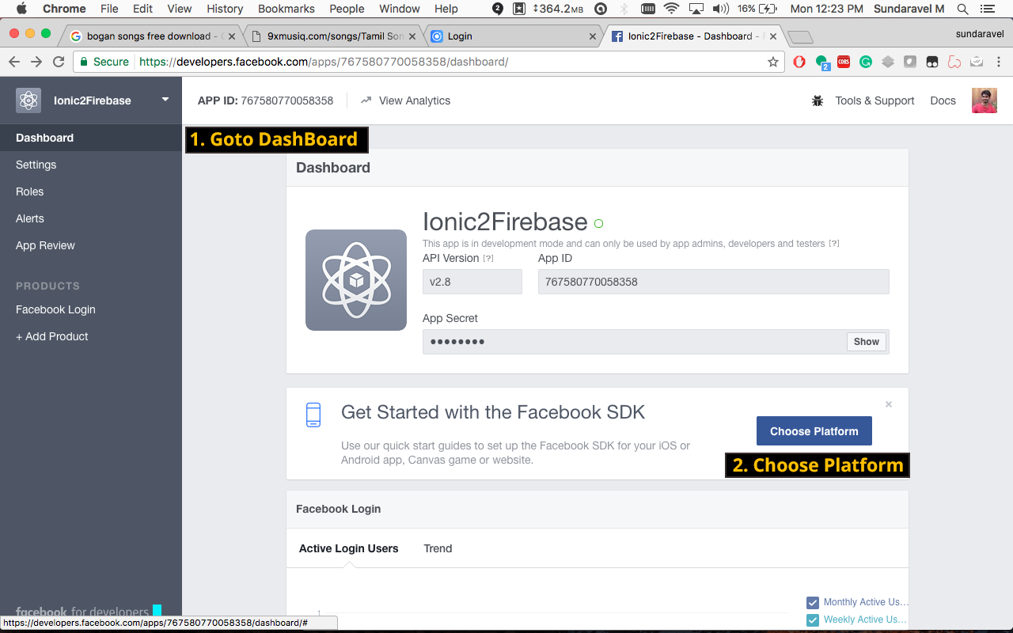Click the grey layers-stack extension icon
Image resolution: width=1013 pixels, height=633 pixels.
(888, 62)
